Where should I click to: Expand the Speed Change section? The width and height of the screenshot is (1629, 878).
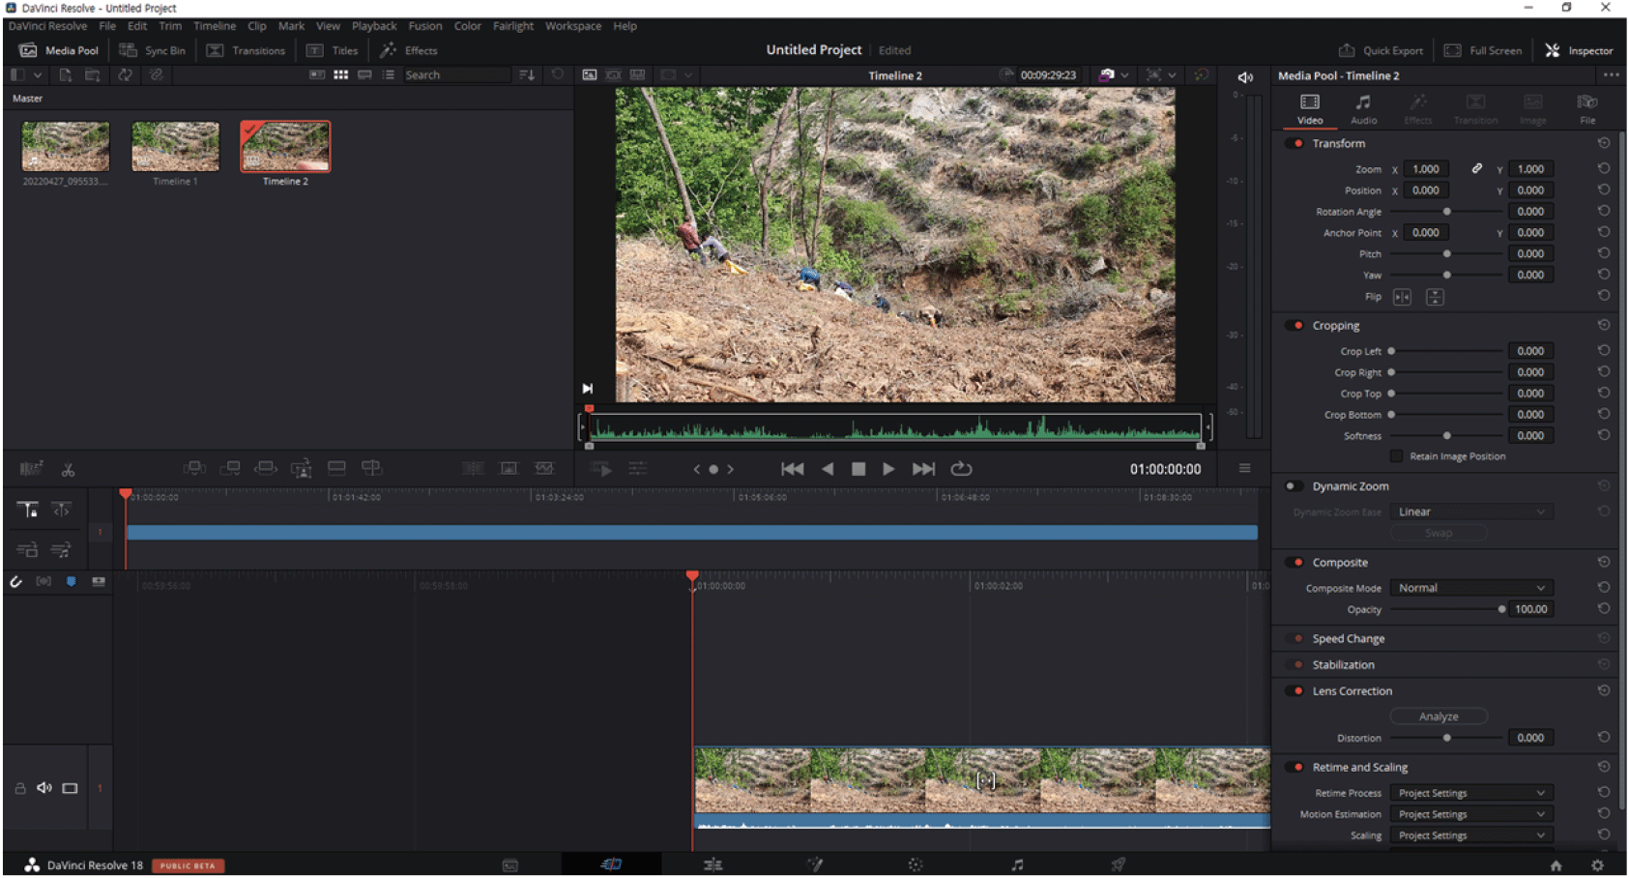[x=1348, y=638]
